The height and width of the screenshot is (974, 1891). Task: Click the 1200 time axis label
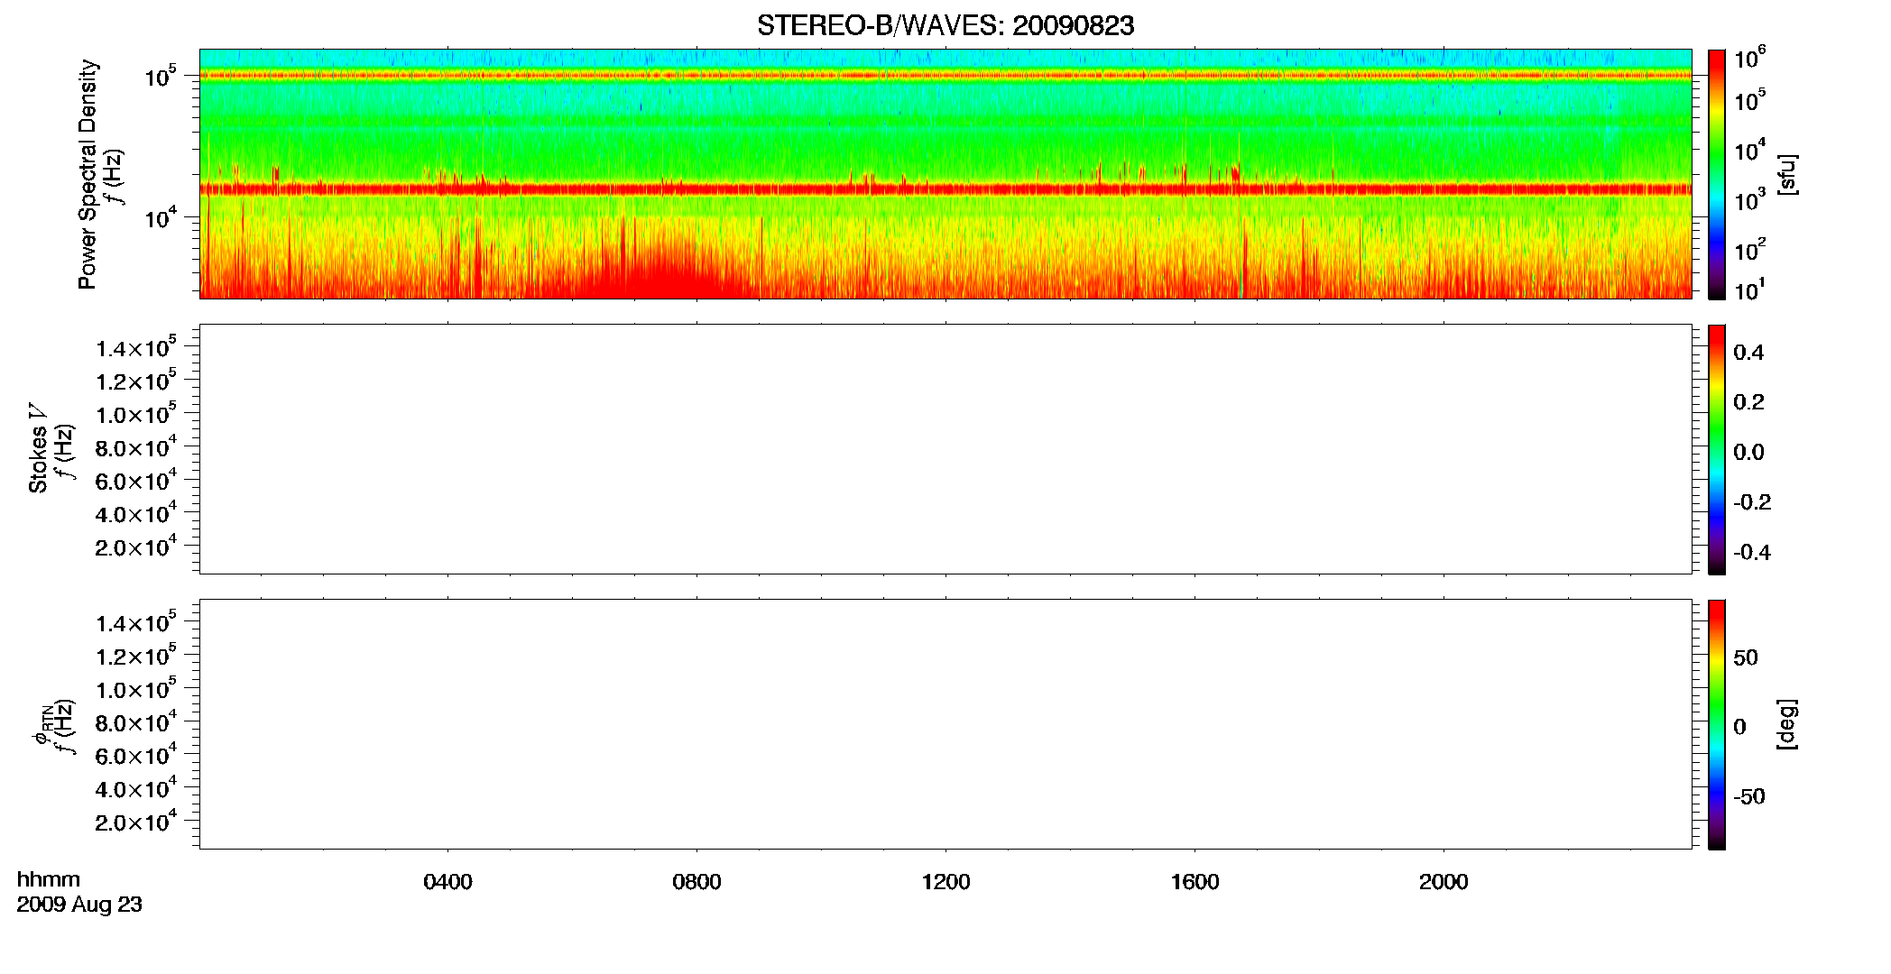945,882
